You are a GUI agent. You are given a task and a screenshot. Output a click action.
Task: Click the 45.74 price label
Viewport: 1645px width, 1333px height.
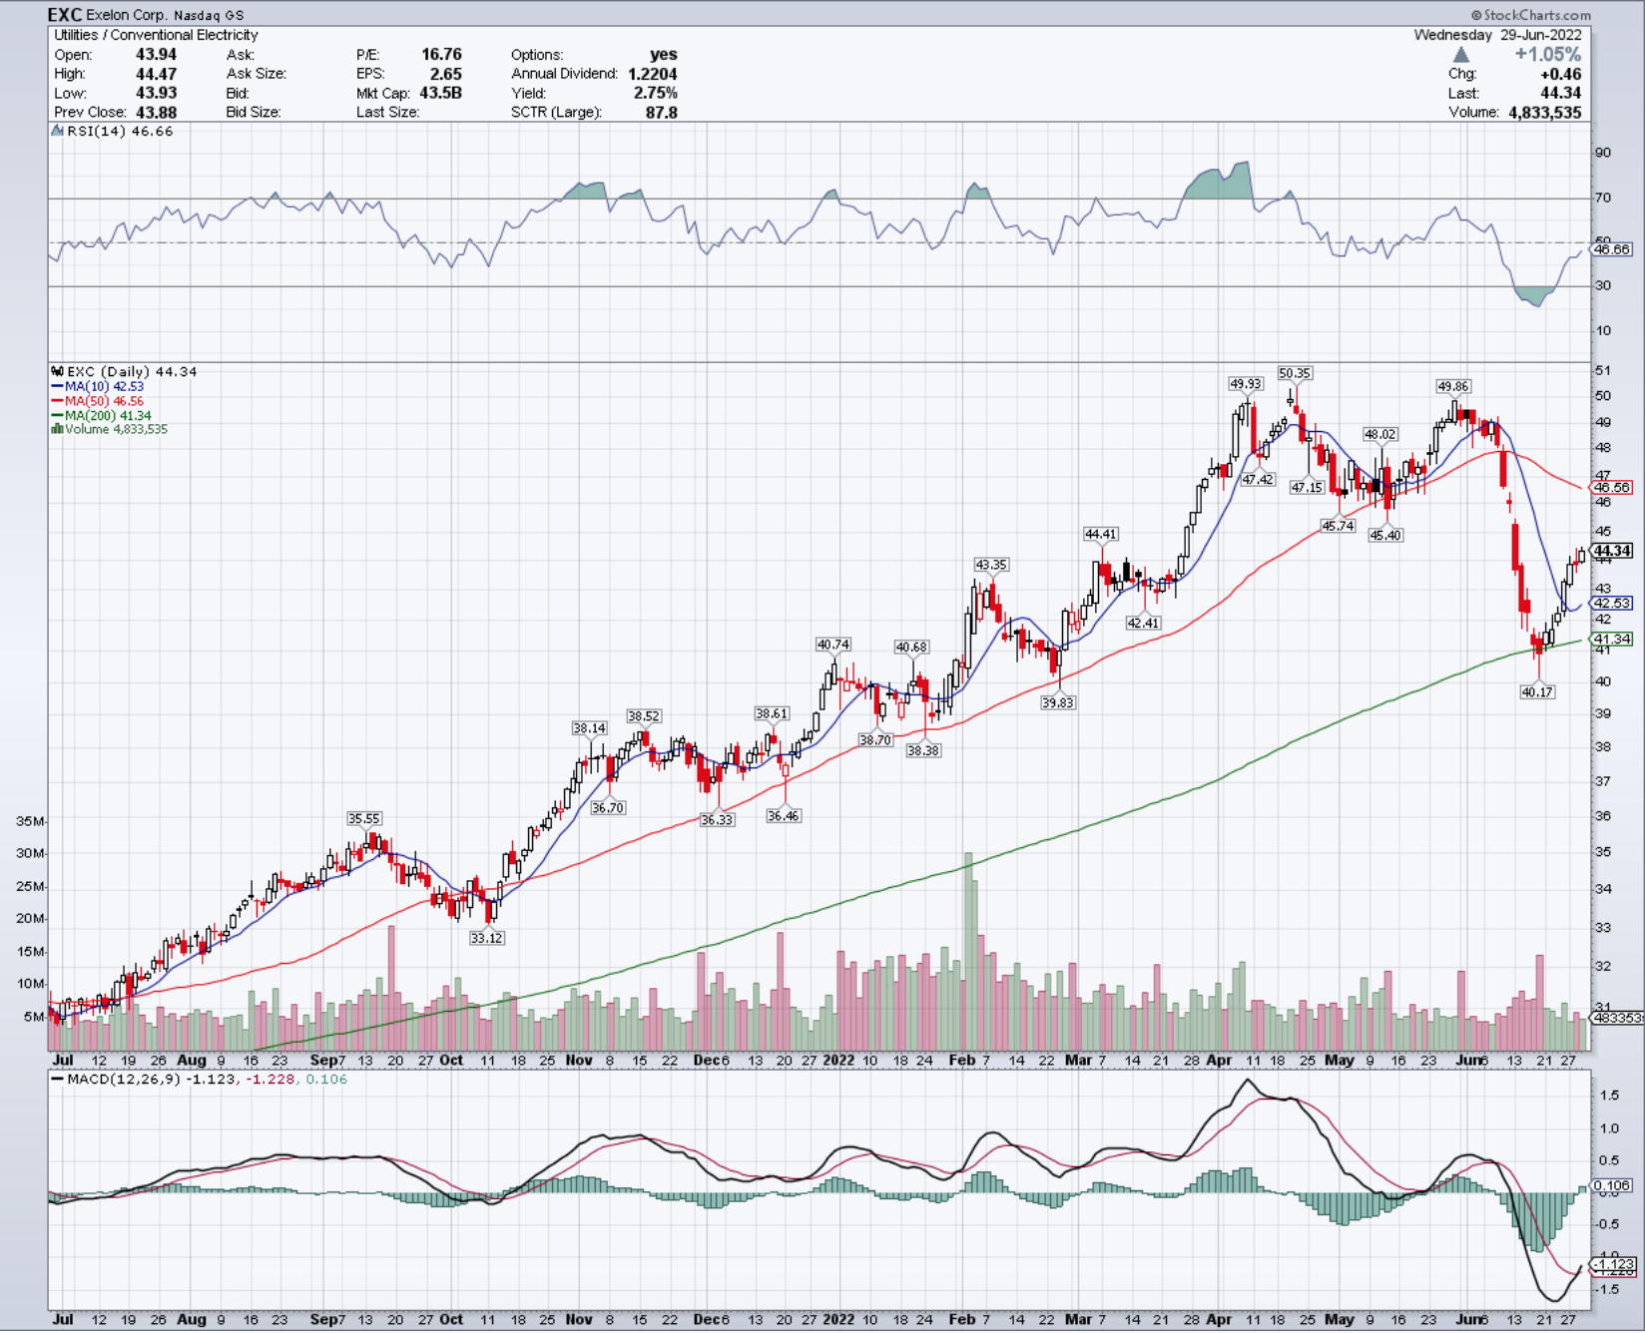[x=1338, y=526]
